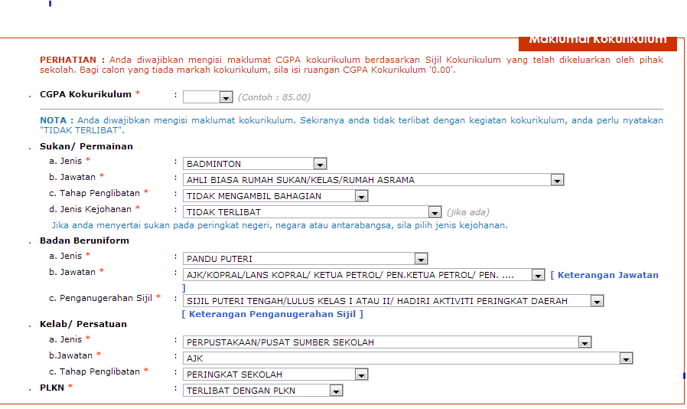Click the c. Penganugerahan Sijil label
Image resolution: width=687 pixels, height=409 pixels.
(x=100, y=299)
